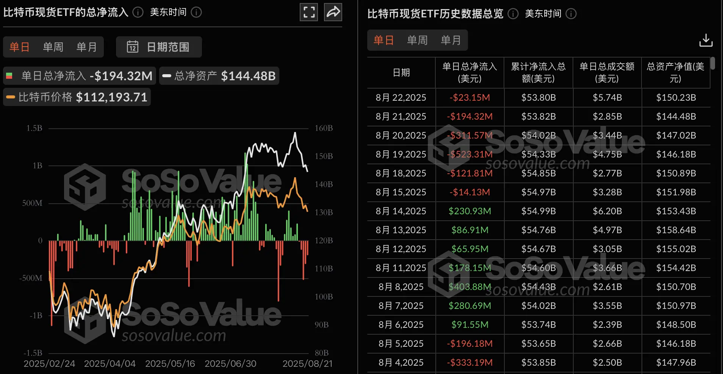The image size is (723, 374).
Task: Click info icon next to right 美东时间
Action: pos(571,14)
